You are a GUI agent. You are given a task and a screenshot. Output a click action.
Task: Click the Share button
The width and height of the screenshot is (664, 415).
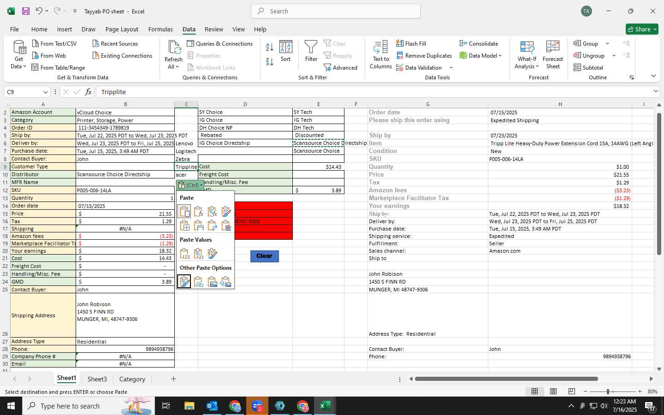pos(642,29)
